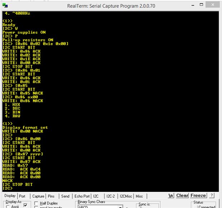Click the 'I2C> 0x86 ox00' terminal line

(x=20, y=97)
